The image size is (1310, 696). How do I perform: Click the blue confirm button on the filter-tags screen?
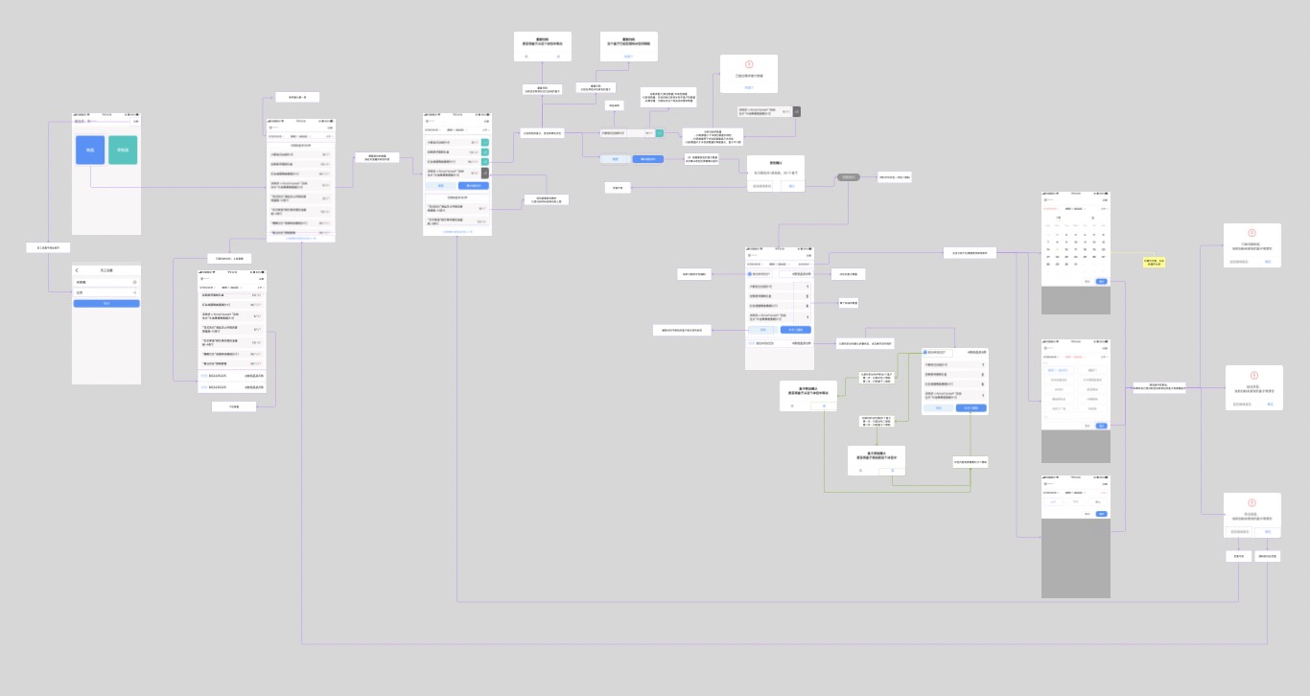click(x=1101, y=426)
